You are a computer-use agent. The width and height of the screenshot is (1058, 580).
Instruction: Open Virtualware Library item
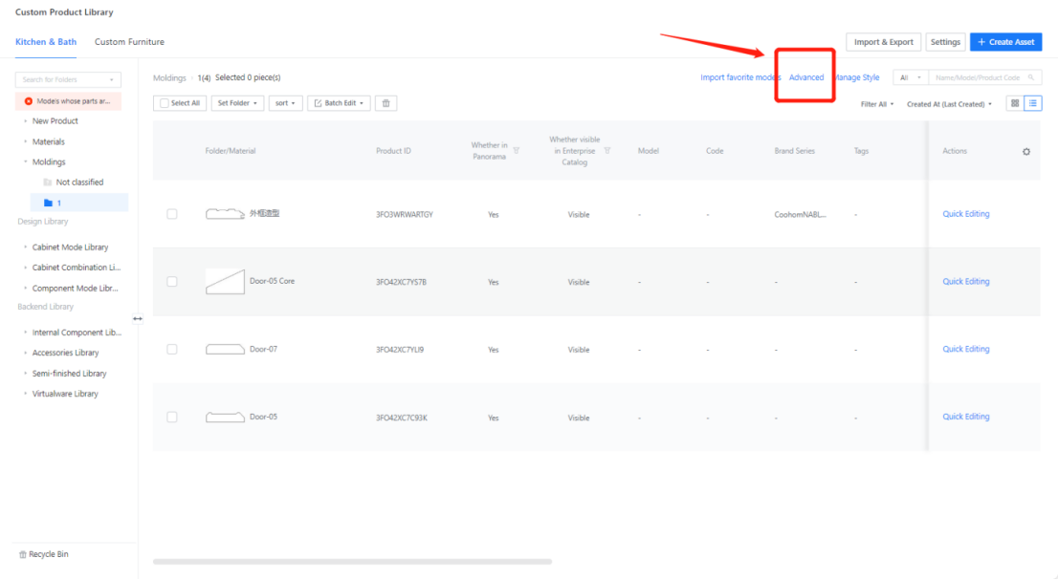[x=65, y=394]
